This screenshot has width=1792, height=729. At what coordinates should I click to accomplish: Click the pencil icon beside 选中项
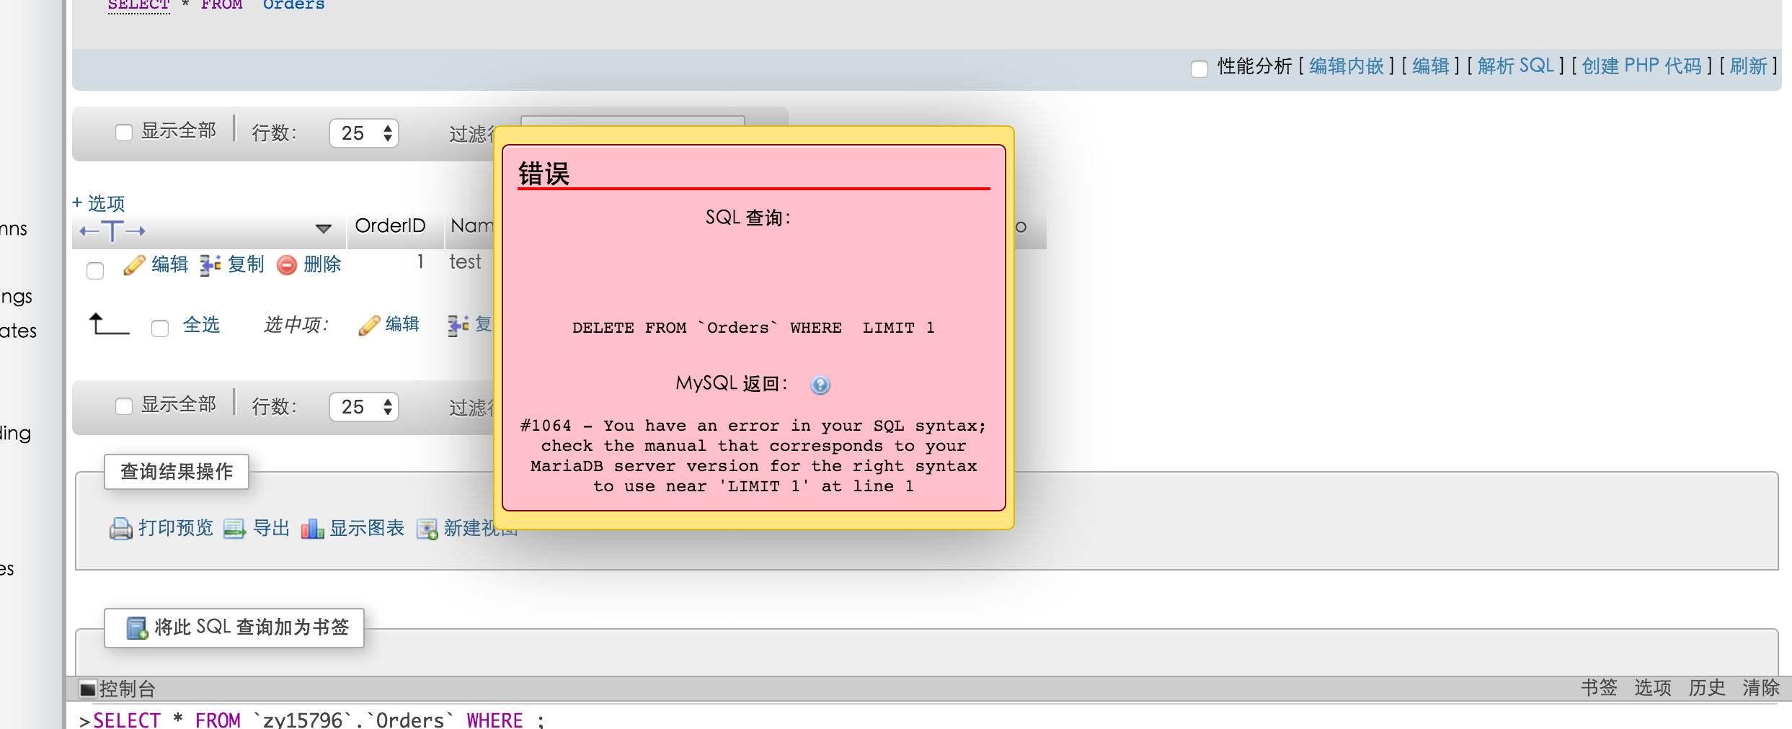(369, 326)
